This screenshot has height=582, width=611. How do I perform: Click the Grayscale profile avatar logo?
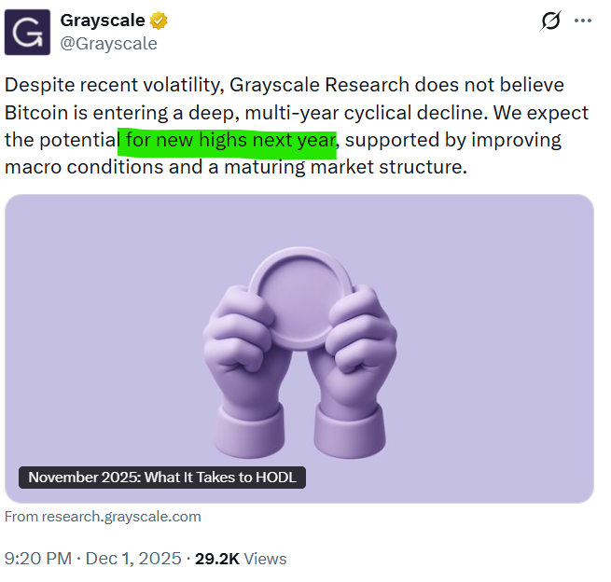coord(28,32)
